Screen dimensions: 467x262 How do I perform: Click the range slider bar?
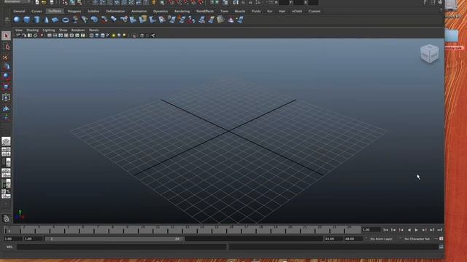(115, 239)
